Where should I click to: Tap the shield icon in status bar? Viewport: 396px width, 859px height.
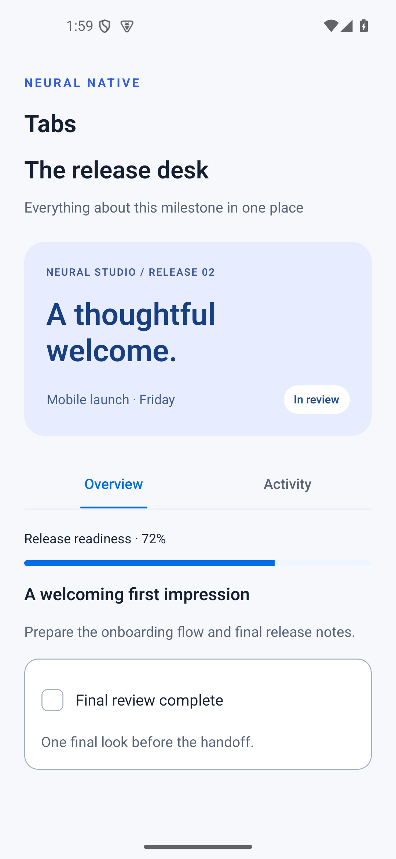[105, 26]
